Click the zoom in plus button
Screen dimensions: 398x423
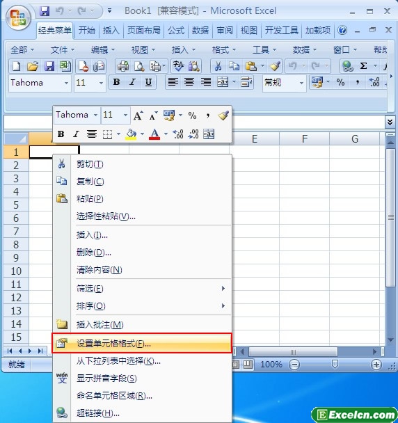(x=376, y=365)
